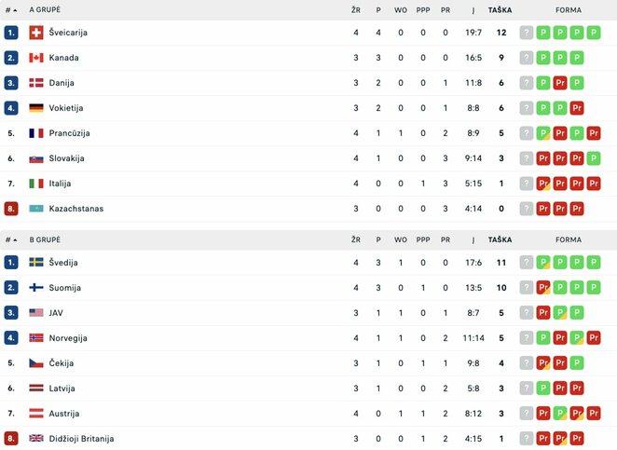The height and width of the screenshot is (450, 617).
Task: Open the Vokietija team link
Action: 66,108
